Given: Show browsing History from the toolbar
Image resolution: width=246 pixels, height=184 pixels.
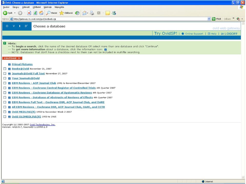Looking at the screenshot, I should click(77, 13).
